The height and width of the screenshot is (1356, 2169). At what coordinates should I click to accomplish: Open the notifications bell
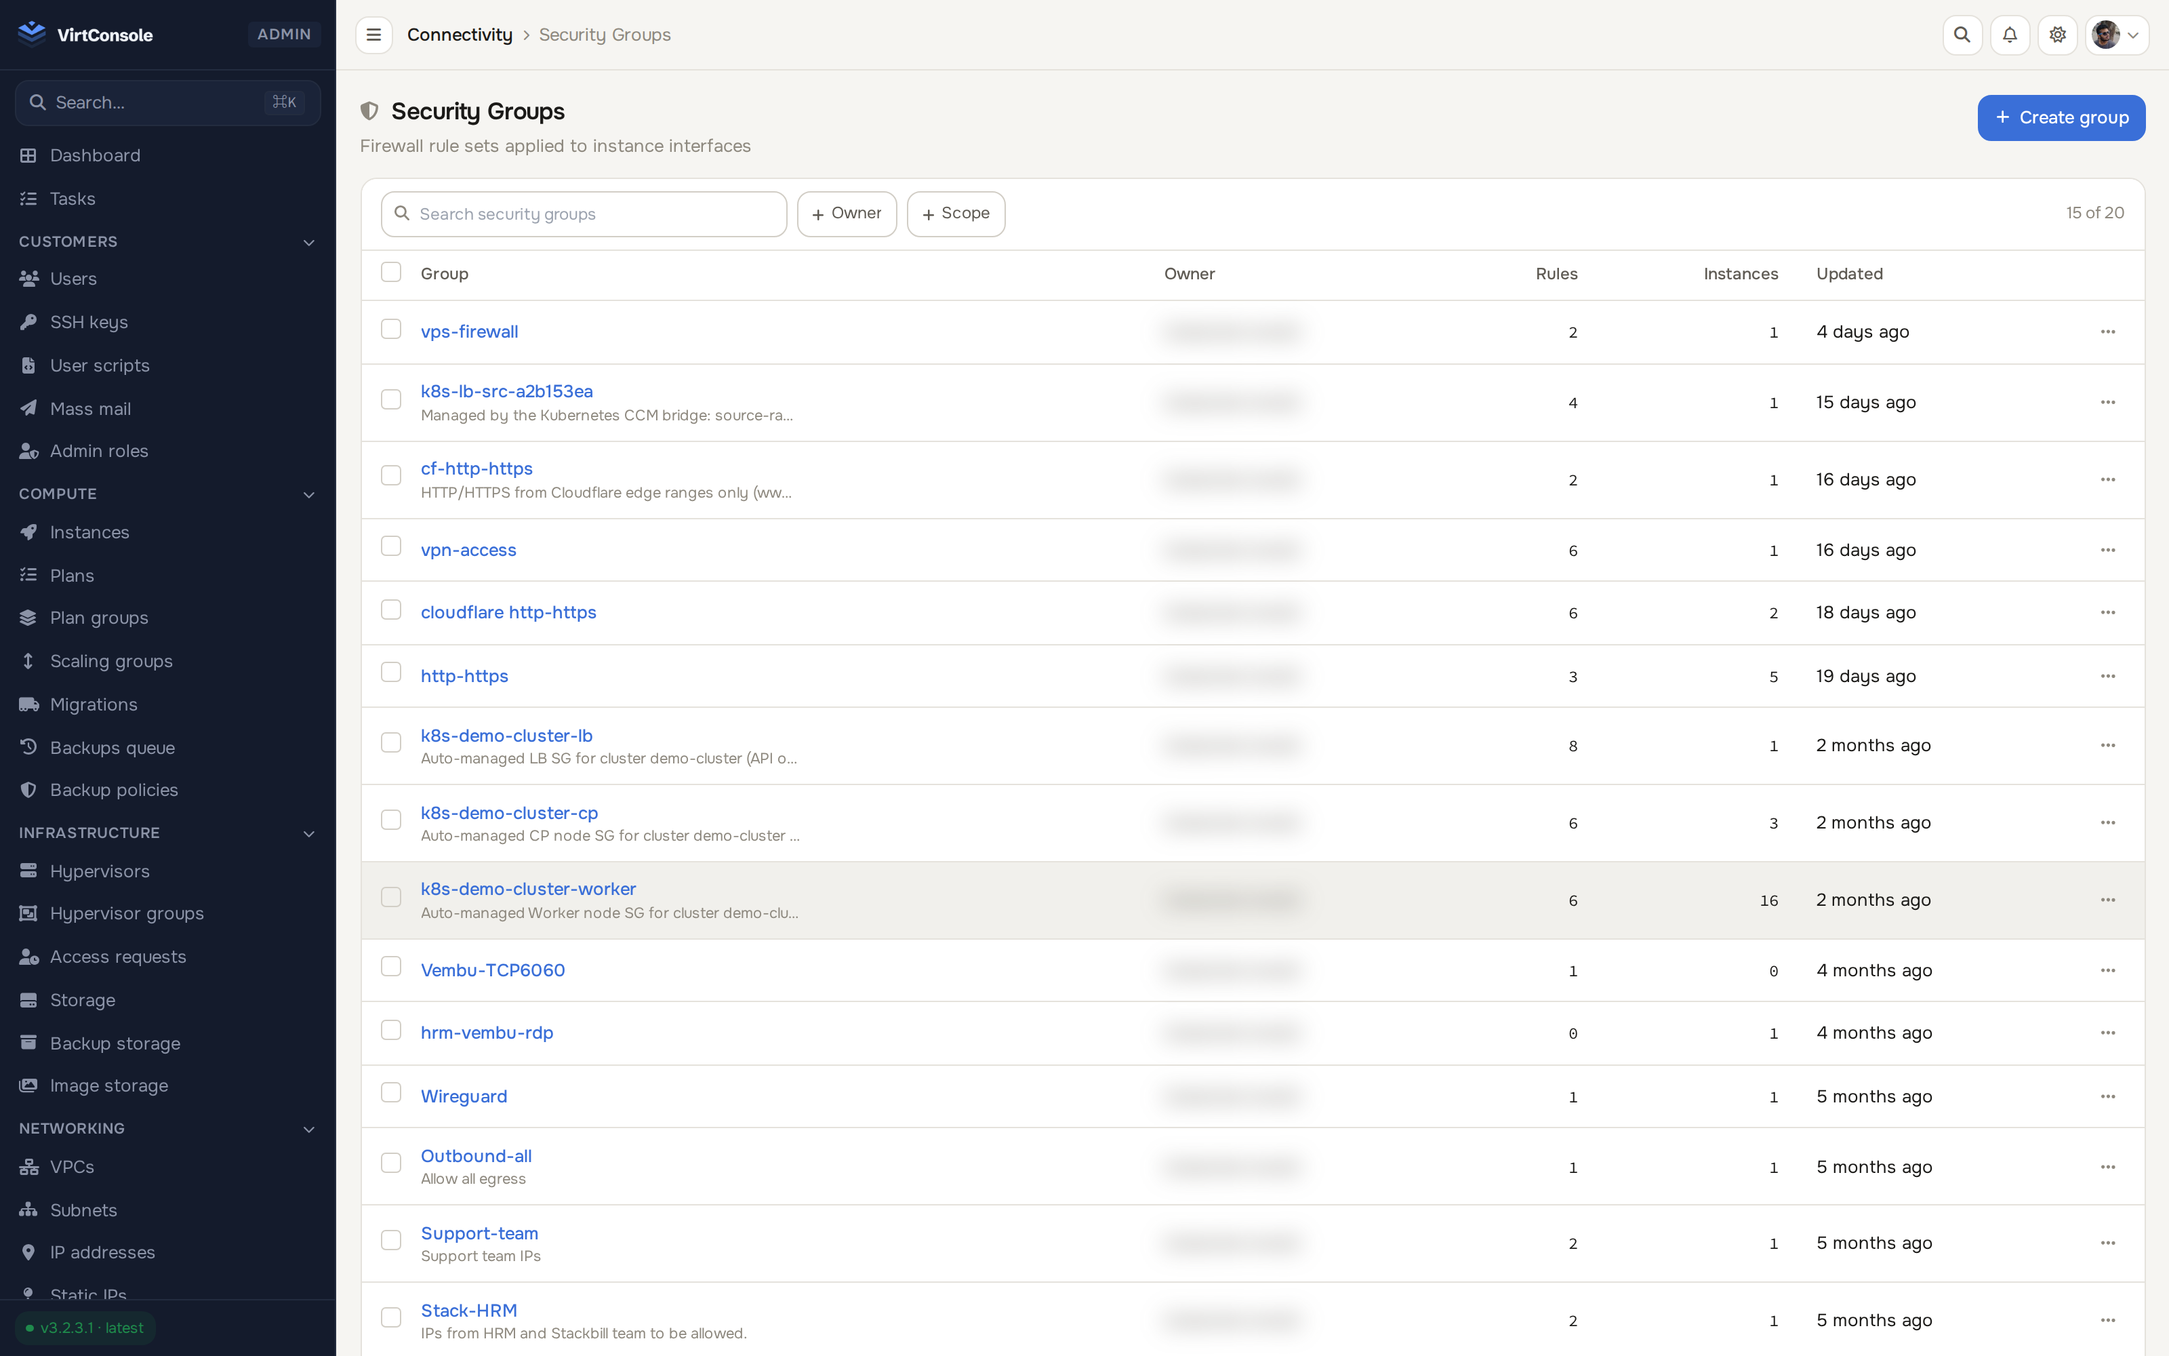click(2010, 35)
